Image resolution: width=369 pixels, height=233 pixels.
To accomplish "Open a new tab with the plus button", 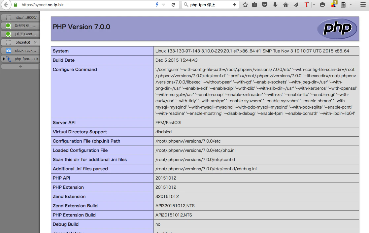I will tap(20, 66).
